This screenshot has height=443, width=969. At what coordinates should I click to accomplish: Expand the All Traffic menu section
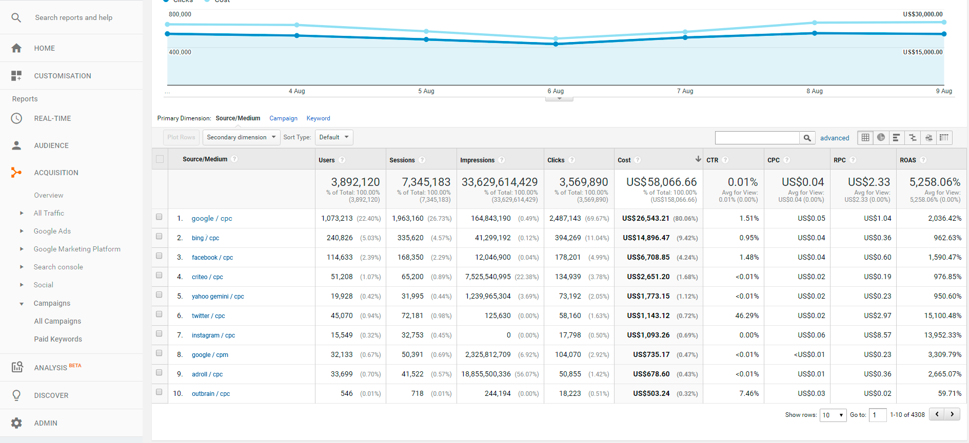(22, 213)
